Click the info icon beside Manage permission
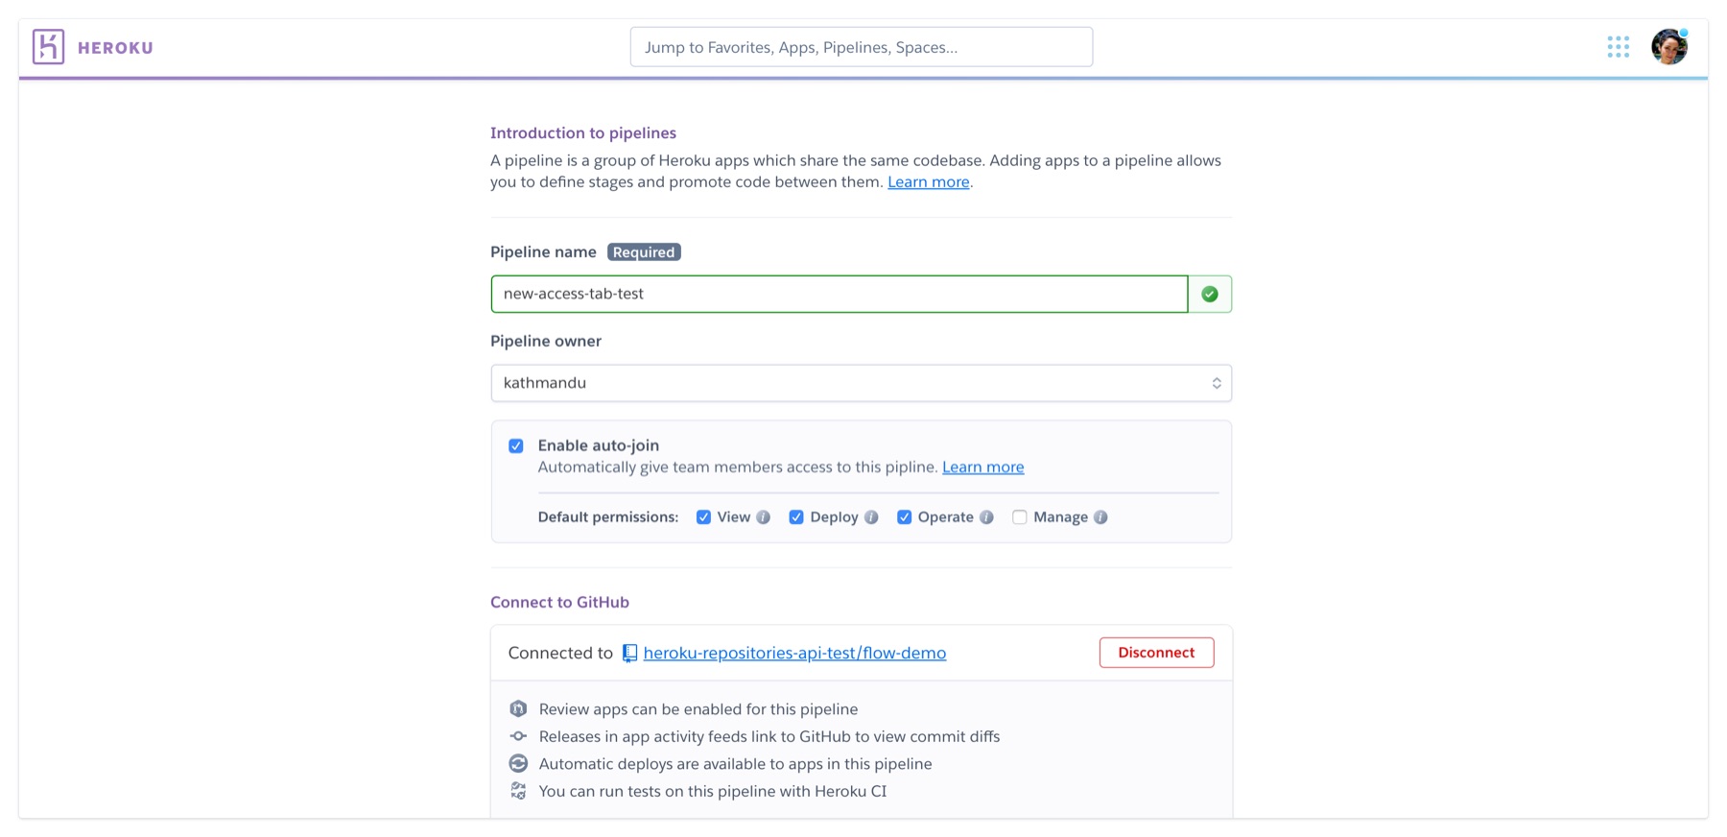This screenshot has height=837, width=1727. pos(1100,516)
